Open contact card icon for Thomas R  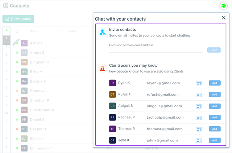(199, 129)
